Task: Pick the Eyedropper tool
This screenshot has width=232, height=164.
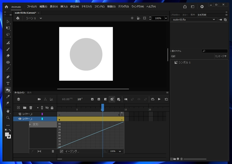Action: [x=8, y=97]
